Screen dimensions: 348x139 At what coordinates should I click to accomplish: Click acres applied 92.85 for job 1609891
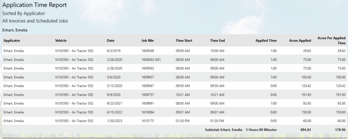(x=307, y=103)
